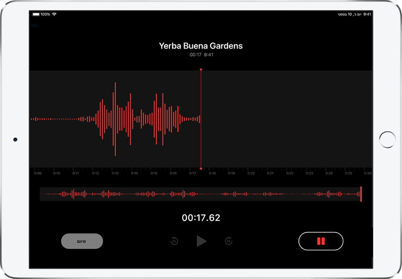Tap the overview waveform strip
The height and width of the screenshot is (279, 402).
(x=201, y=194)
